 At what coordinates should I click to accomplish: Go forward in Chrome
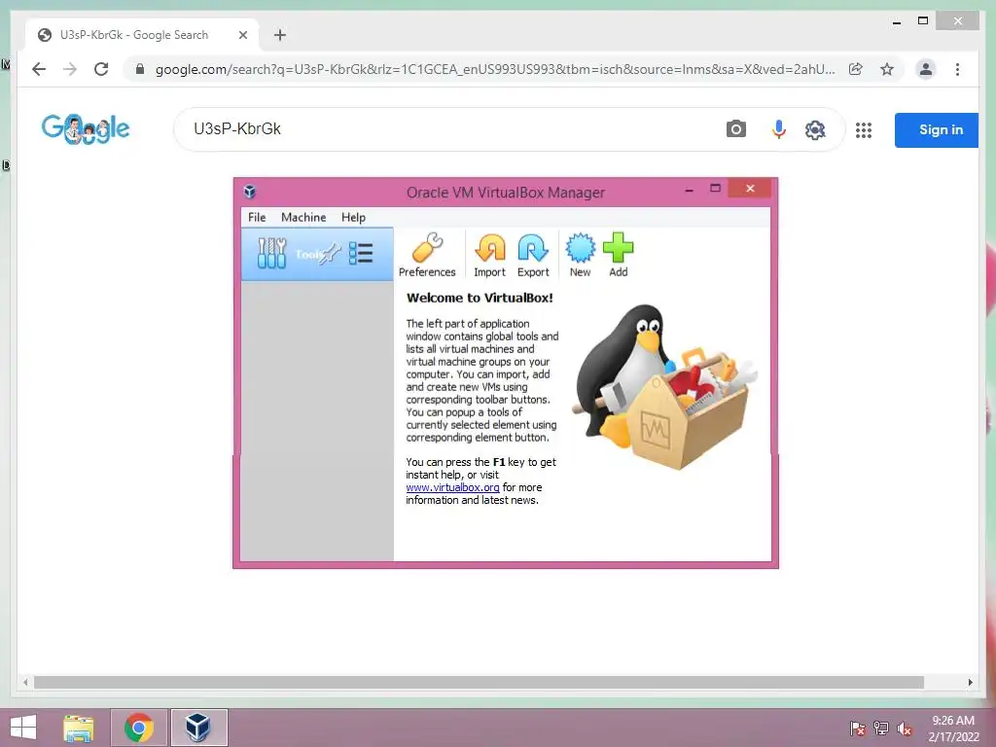click(x=70, y=69)
